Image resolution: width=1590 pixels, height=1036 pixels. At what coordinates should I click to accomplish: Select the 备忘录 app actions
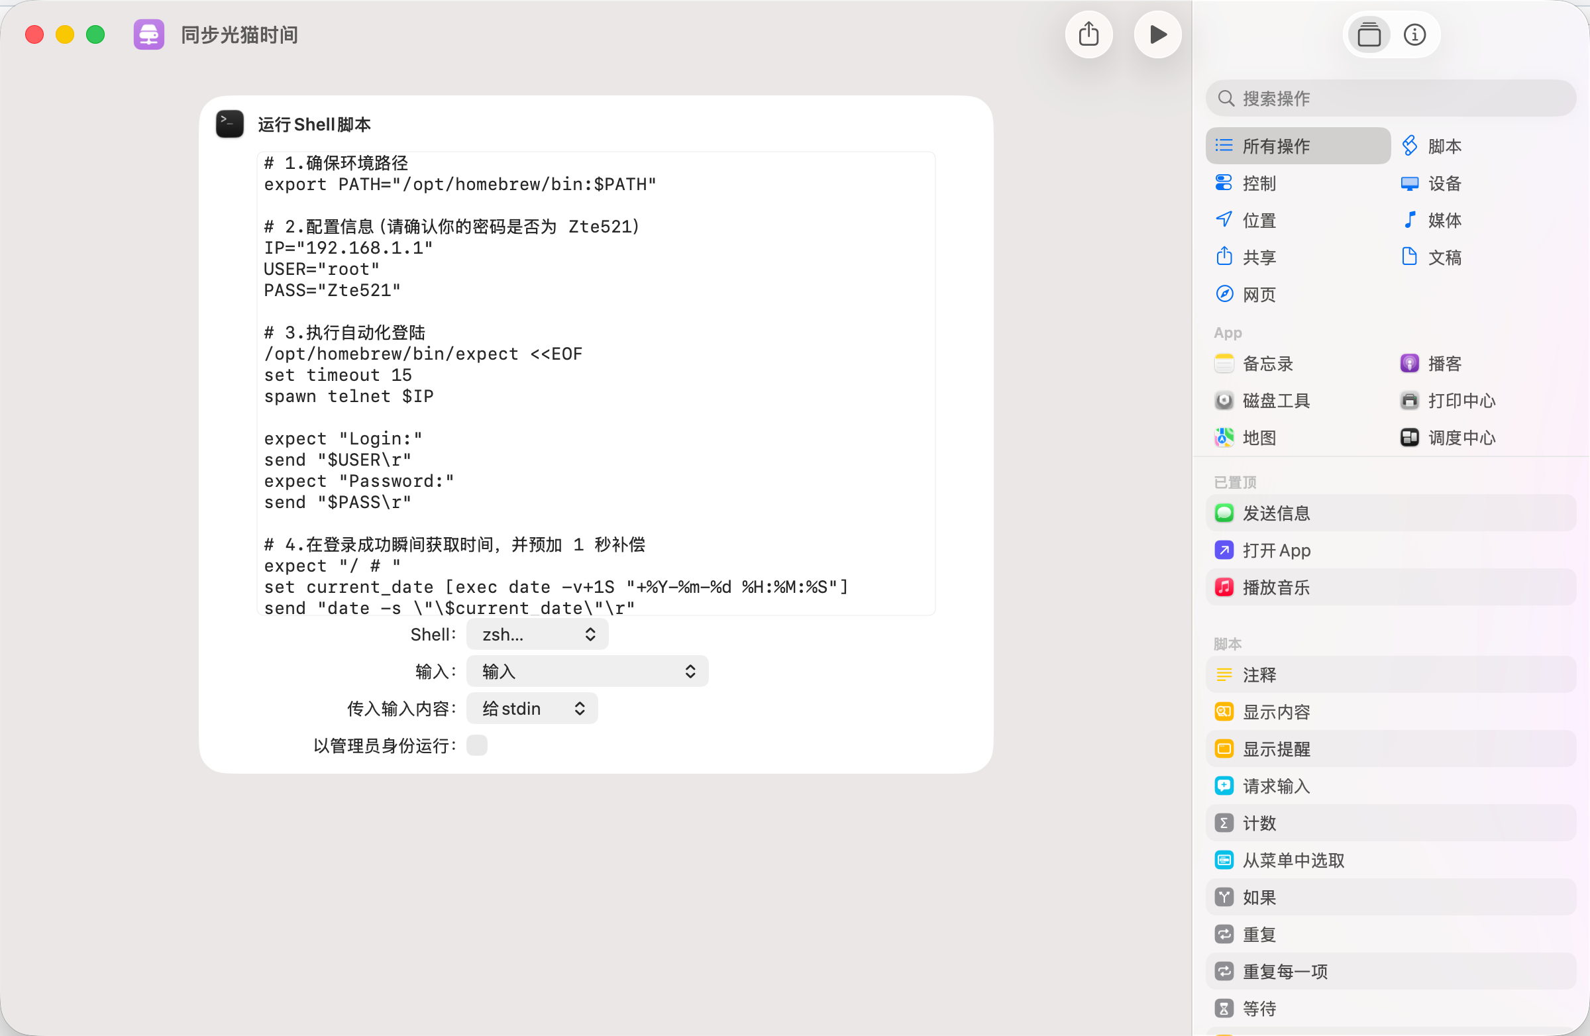click(x=1267, y=364)
